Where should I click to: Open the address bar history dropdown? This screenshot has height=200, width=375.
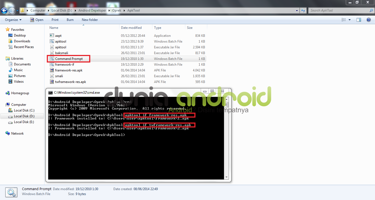[297, 10]
